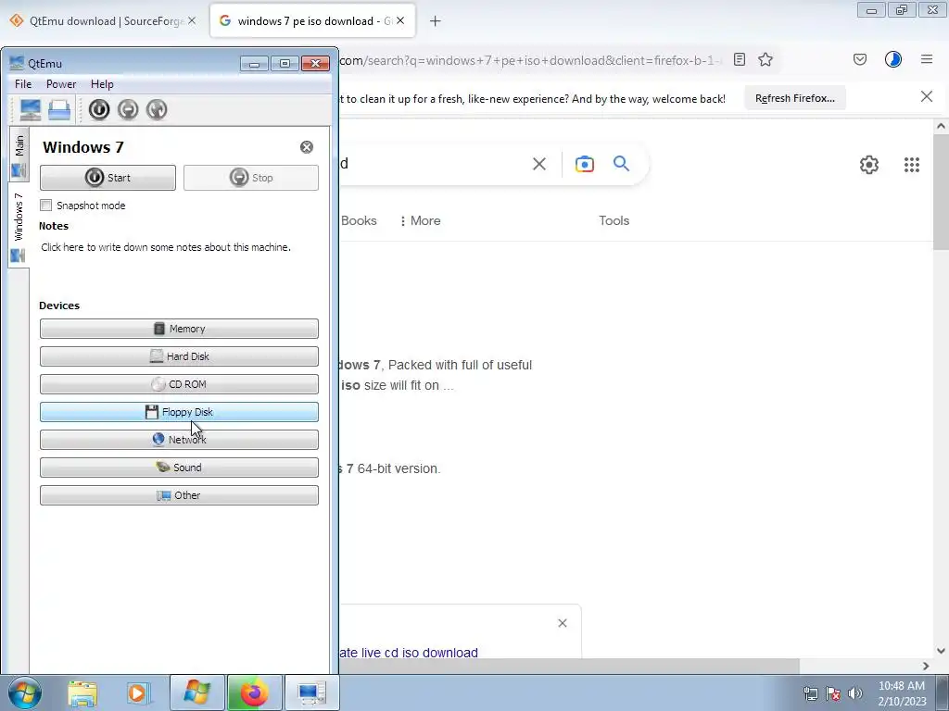Viewport: 949px width, 711px height.
Task: Expand the Sound device settings
Action: coord(179,468)
